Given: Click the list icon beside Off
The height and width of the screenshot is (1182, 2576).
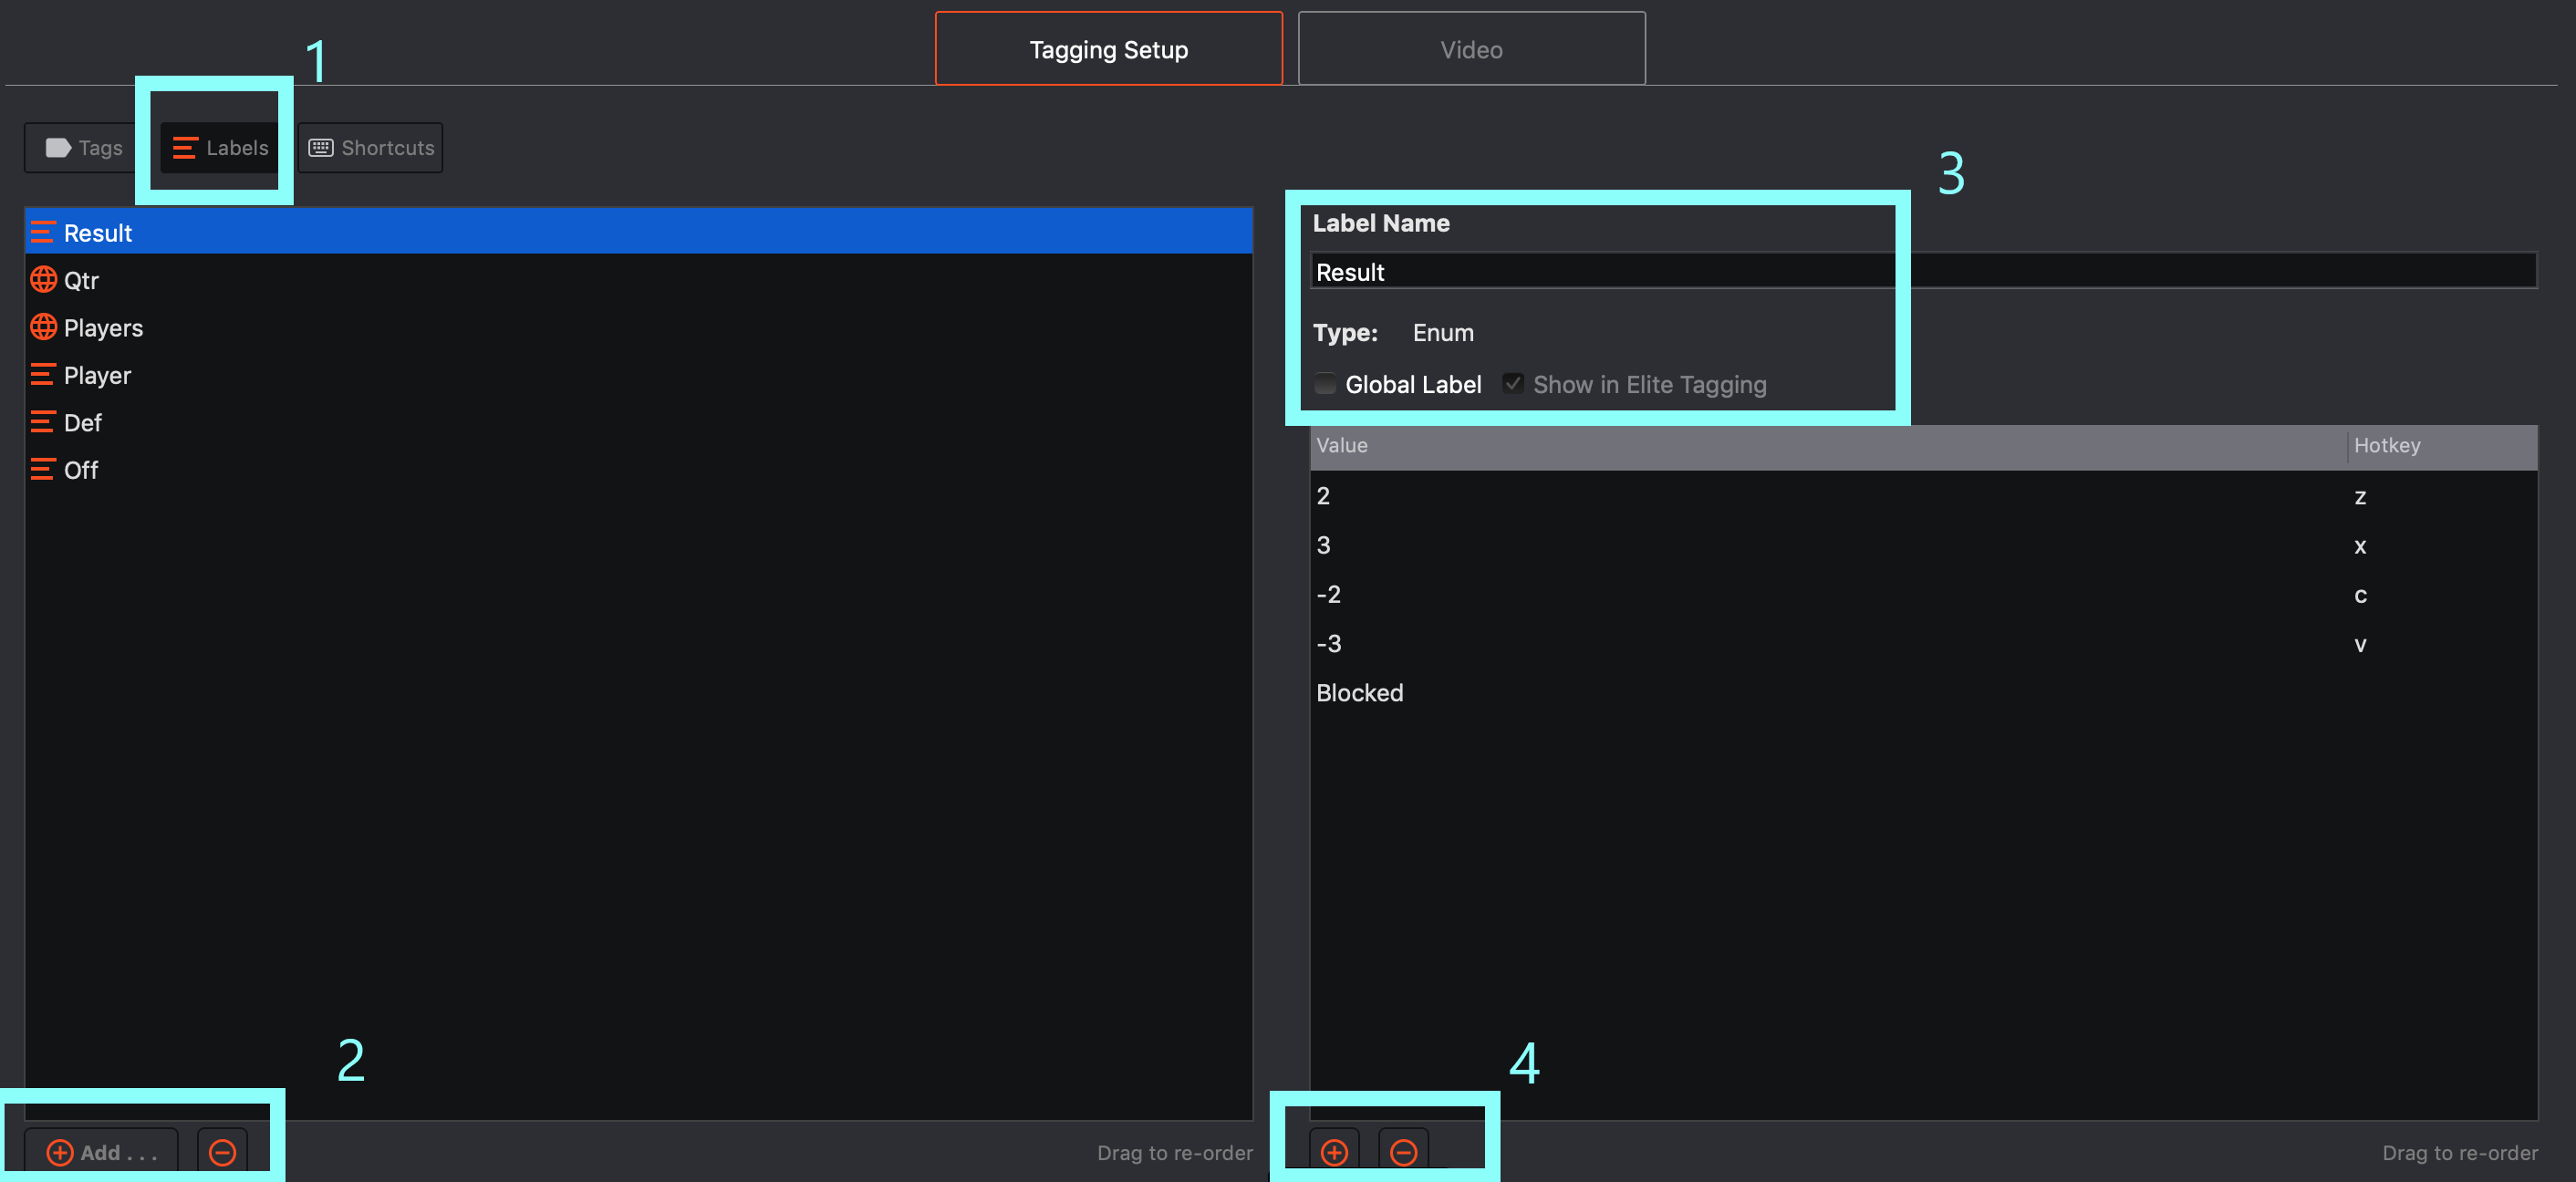Looking at the screenshot, I should click(x=43, y=468).
